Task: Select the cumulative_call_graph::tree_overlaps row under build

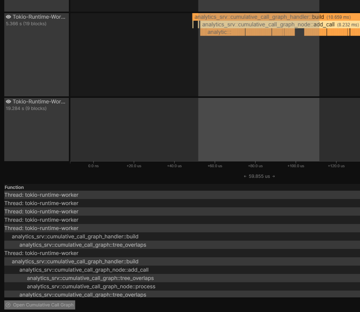Action: [x=83, y=245]
